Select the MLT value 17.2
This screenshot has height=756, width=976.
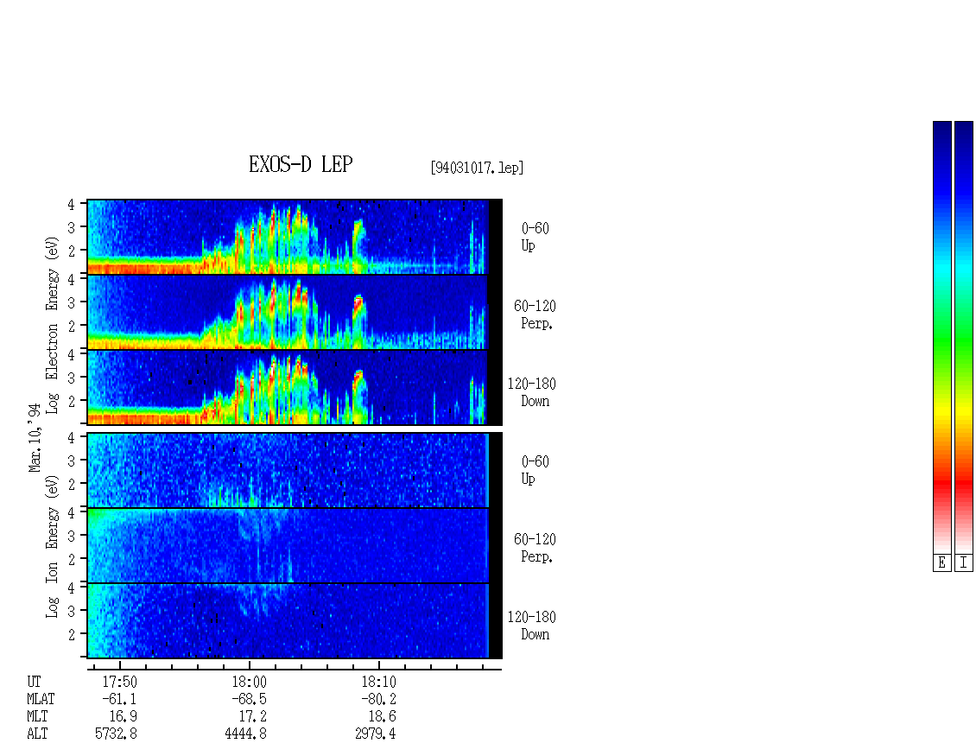(253, 717)
